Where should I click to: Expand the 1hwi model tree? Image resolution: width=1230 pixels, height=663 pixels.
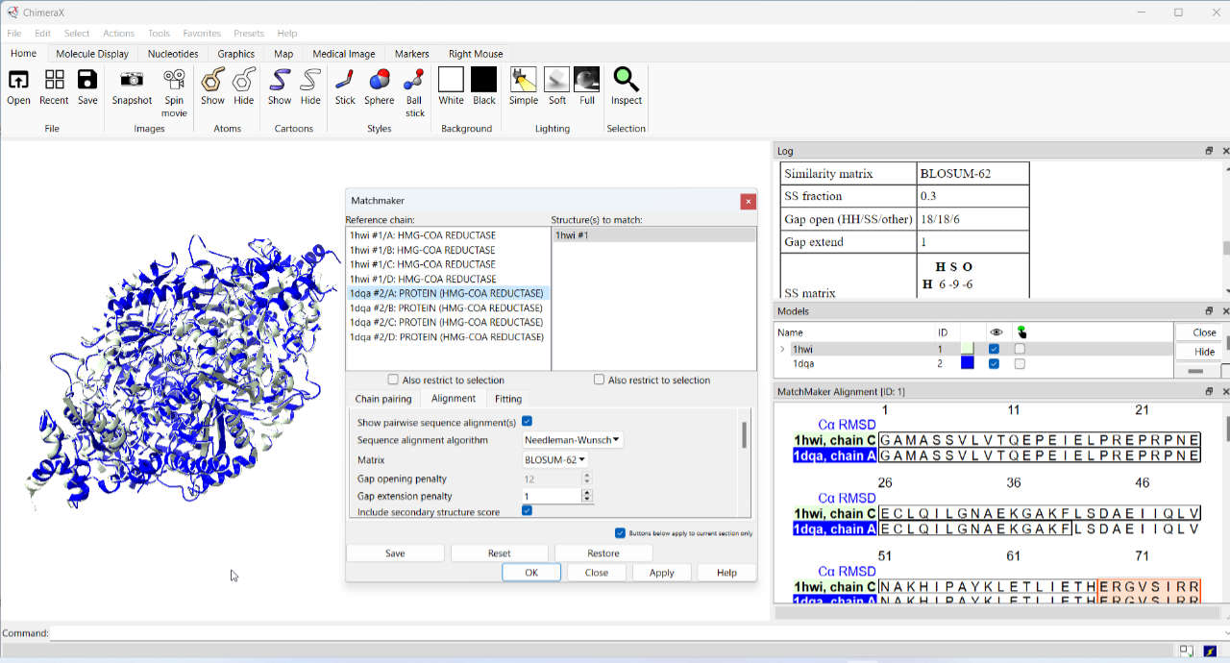click(782, 349)
